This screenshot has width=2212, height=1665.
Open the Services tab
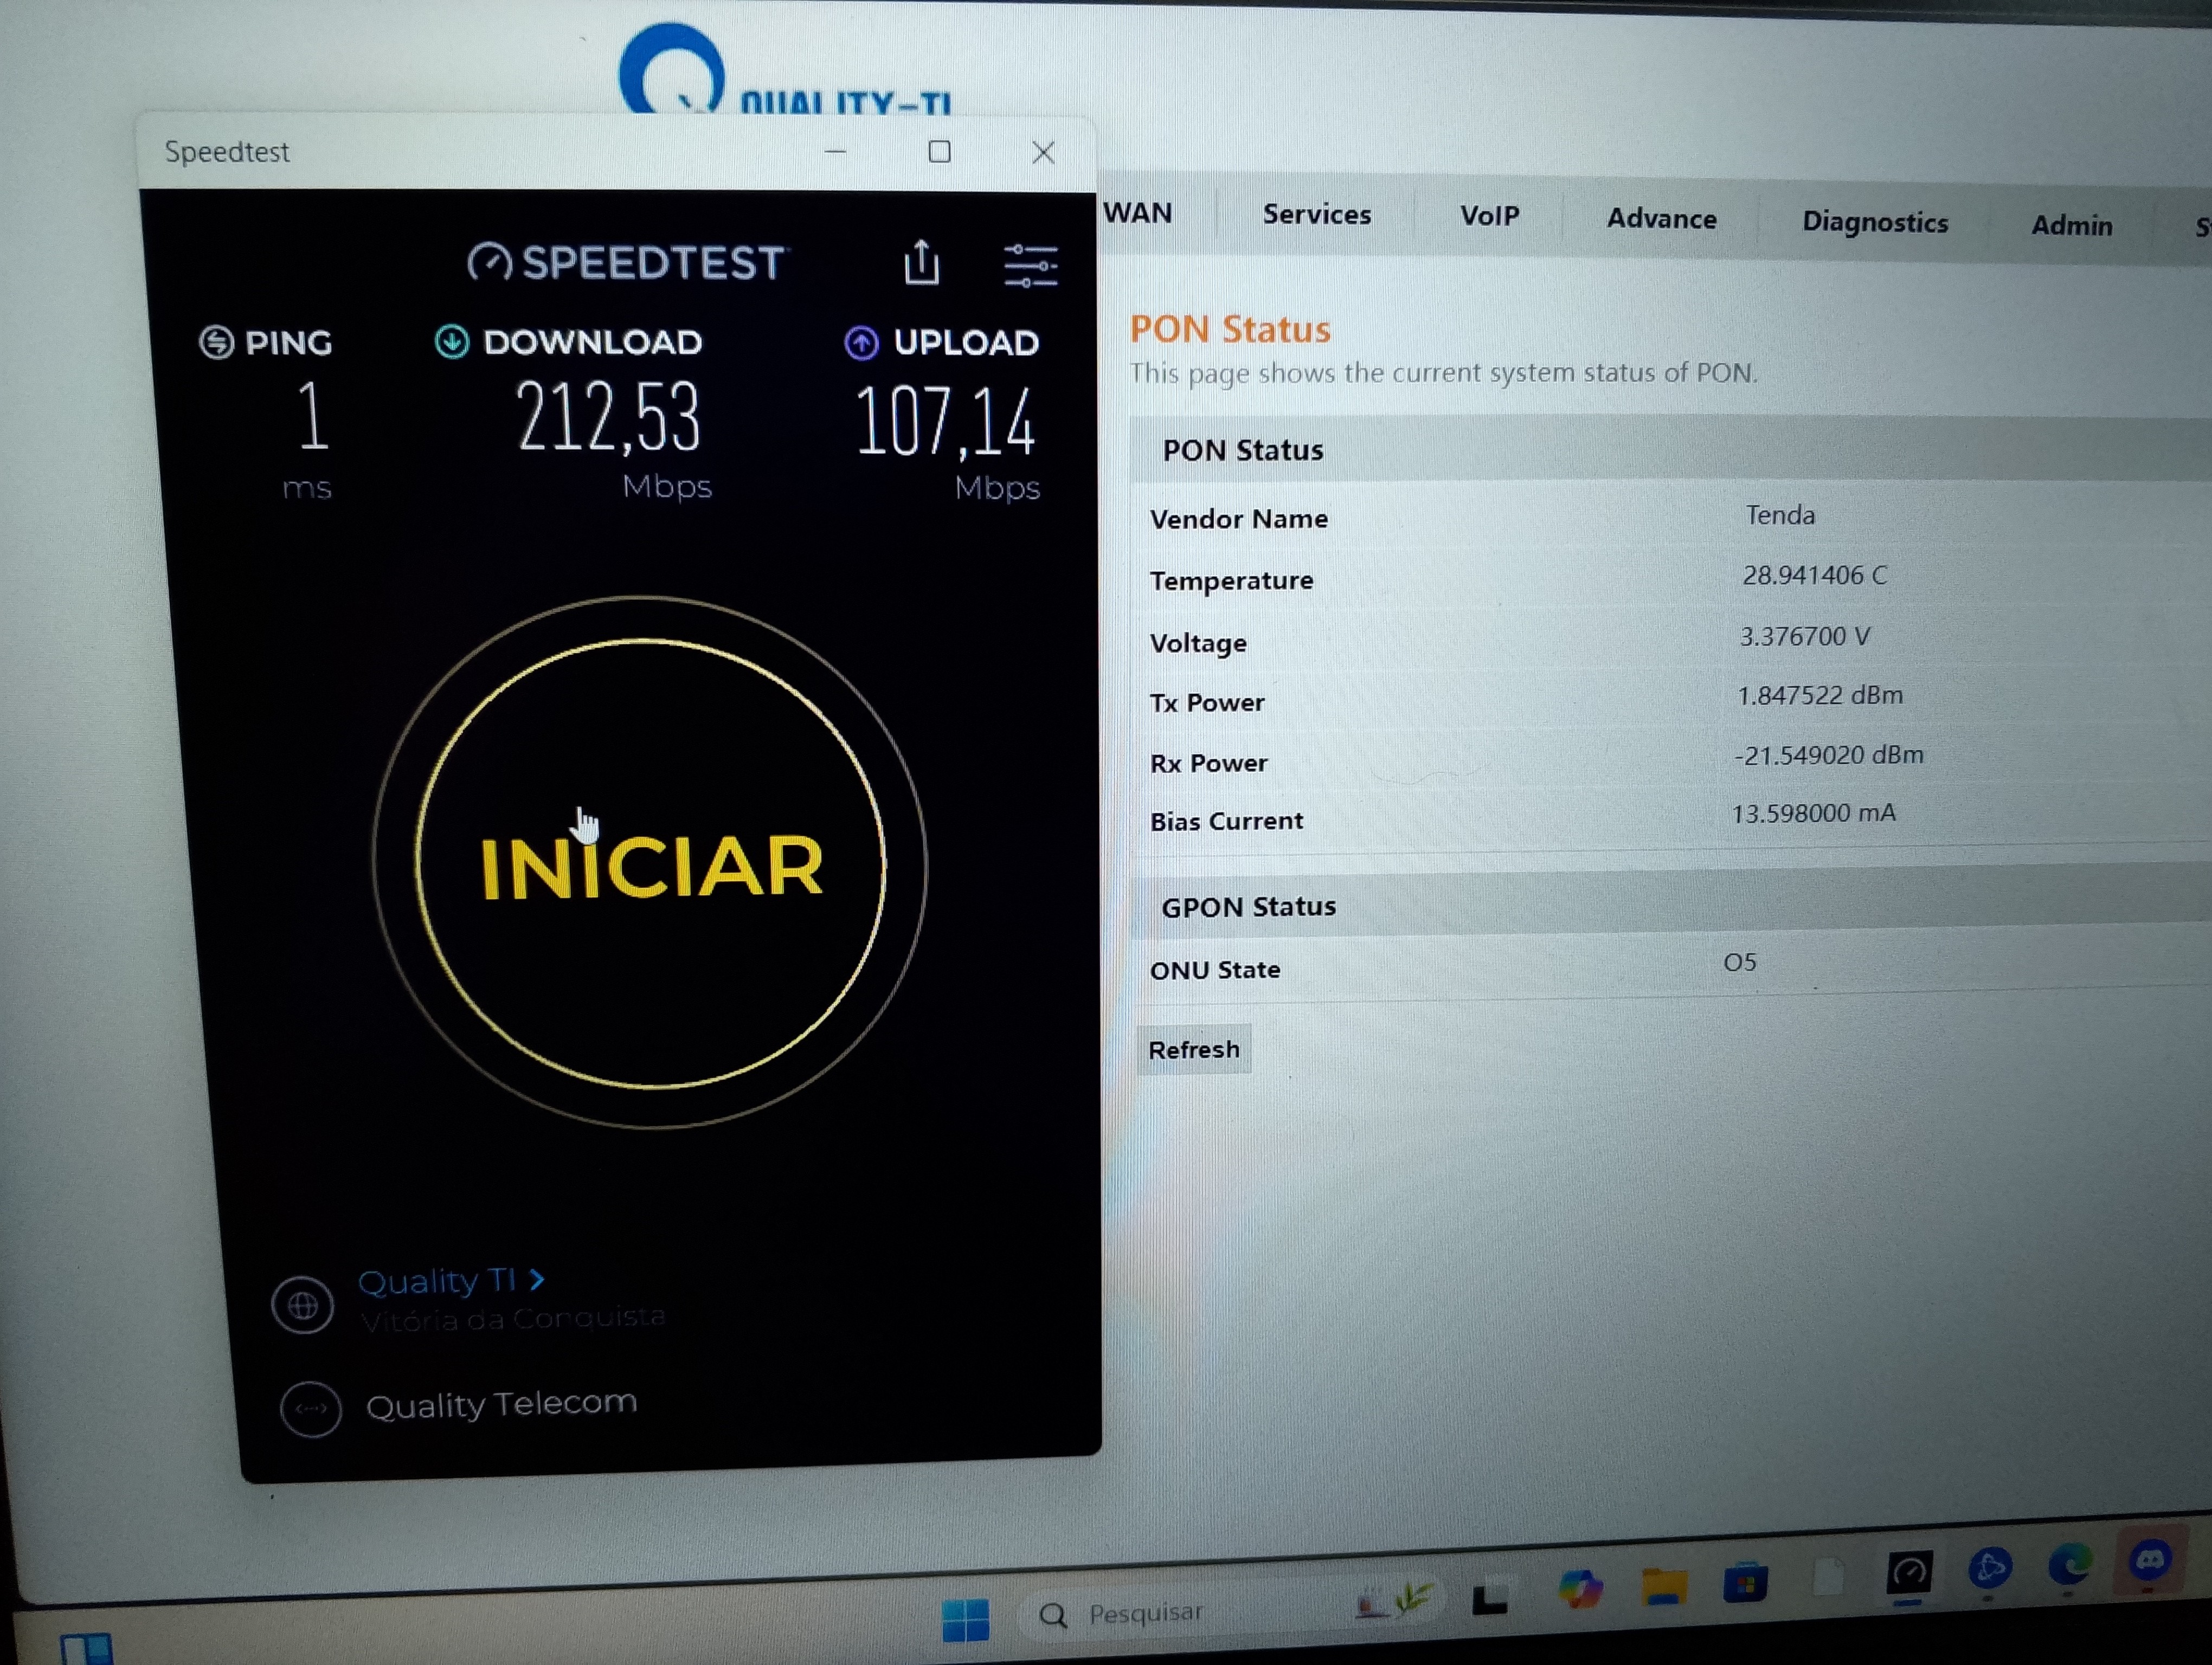pyautogui.click(x=1316, y=215)
